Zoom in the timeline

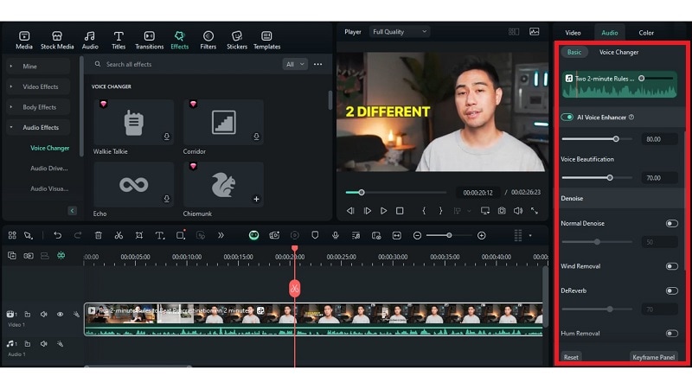482,235
